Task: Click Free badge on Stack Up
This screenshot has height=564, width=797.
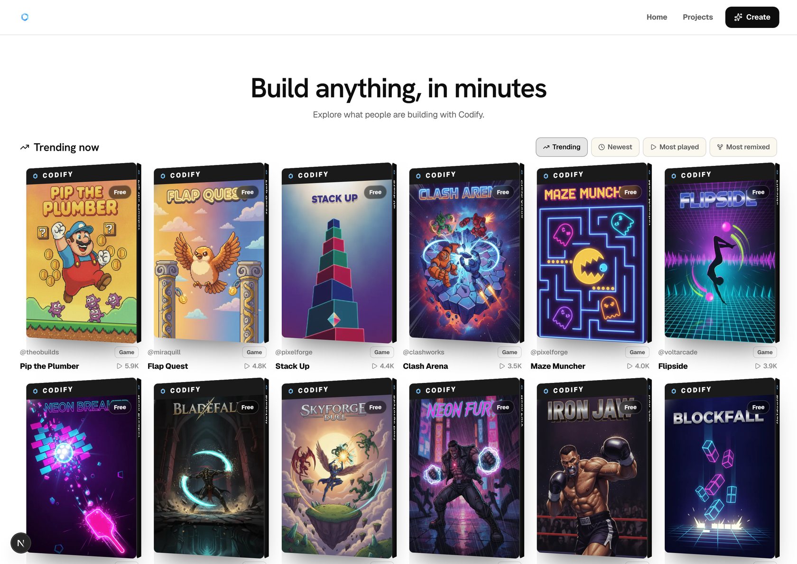Action: pyautogui.click(x=375, y=192)
